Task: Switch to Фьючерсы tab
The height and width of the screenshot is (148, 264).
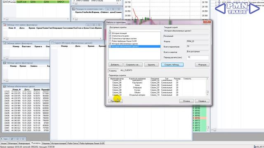Action: point(36,143)
